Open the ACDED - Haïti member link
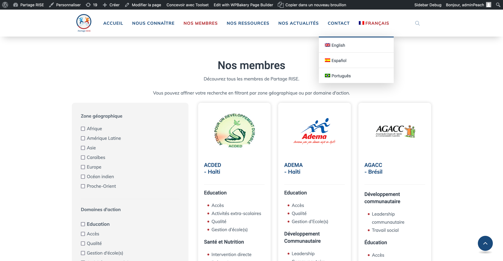 pos(213,168)
